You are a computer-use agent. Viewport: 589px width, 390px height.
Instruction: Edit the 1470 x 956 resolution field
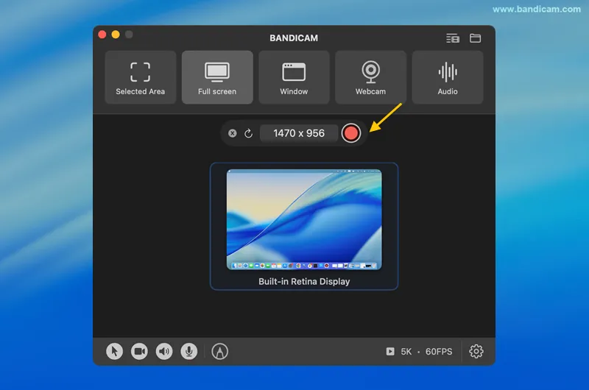coord(299,133)
